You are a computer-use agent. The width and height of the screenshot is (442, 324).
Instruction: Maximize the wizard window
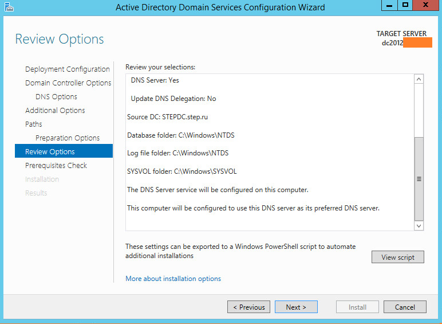point(405,5)
